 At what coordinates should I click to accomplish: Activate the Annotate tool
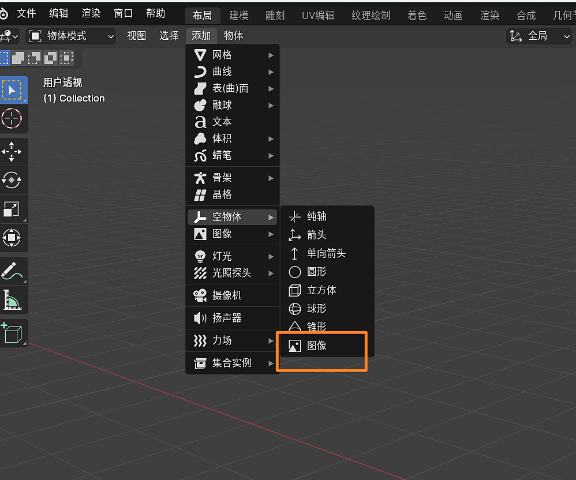13,271
